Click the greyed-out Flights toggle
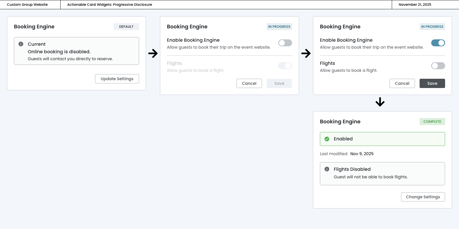This screenshot has height=229, width=459. pos(285,66)
